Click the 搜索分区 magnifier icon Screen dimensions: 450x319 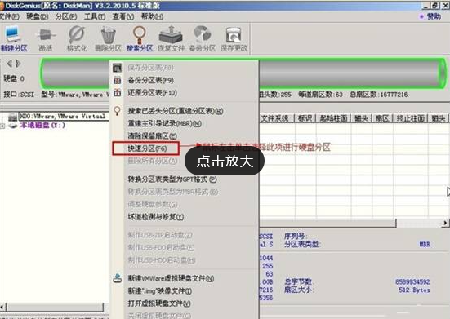140,38
